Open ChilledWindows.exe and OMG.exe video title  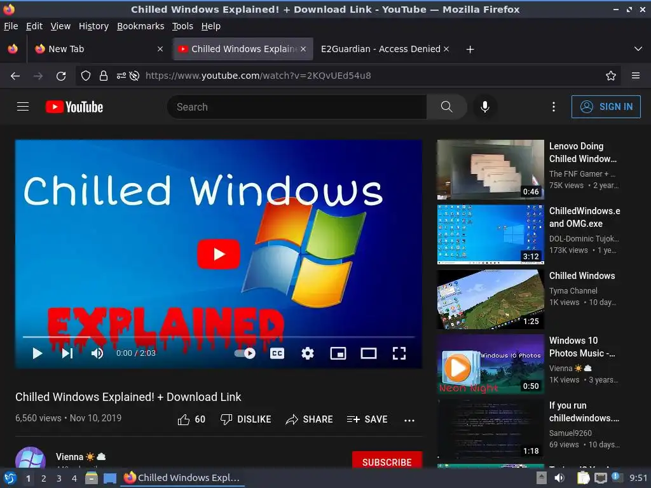point(585,217)
